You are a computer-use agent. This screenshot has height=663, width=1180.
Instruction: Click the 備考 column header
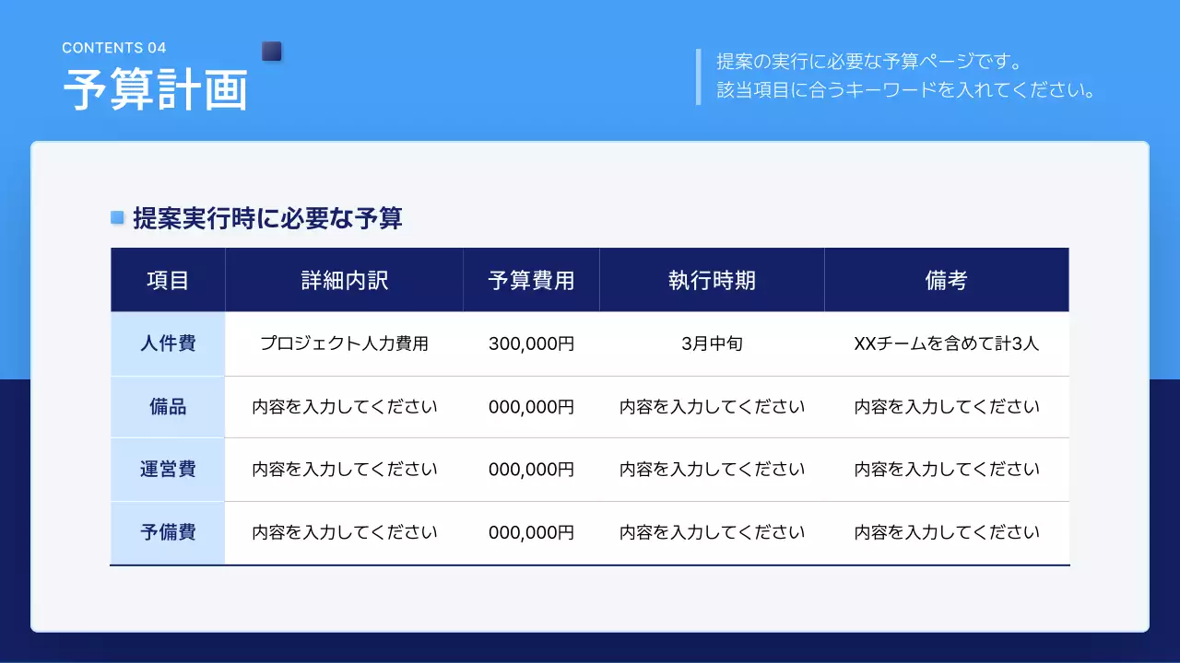pos(946,280)
